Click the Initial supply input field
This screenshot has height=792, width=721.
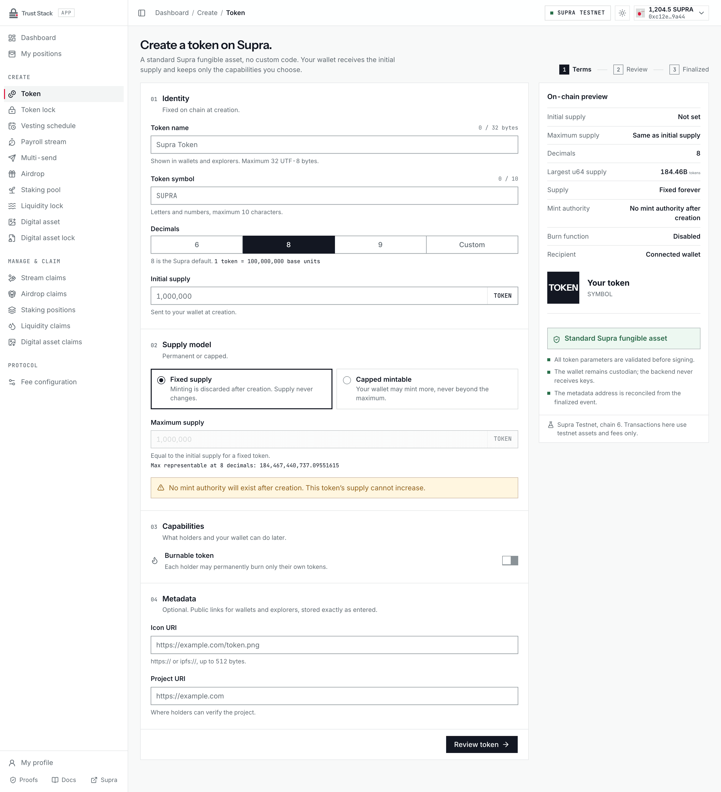click(319, 296)
